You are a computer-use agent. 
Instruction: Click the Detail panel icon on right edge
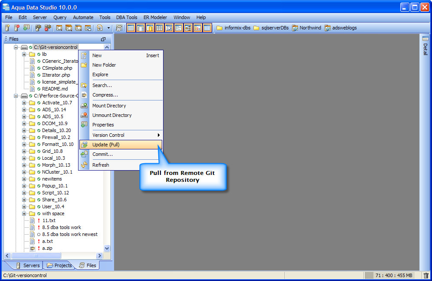(425, 39)
